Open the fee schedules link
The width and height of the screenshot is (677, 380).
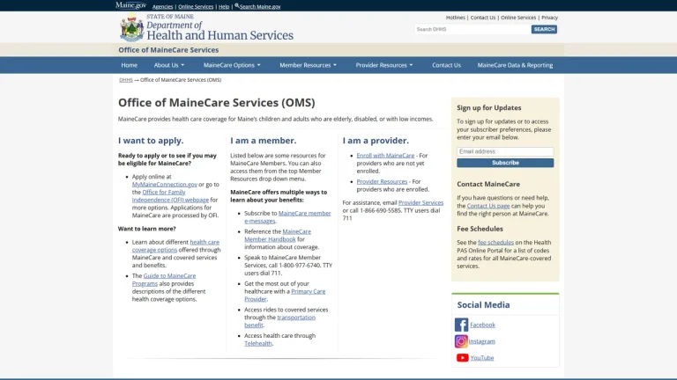[495, 243]
